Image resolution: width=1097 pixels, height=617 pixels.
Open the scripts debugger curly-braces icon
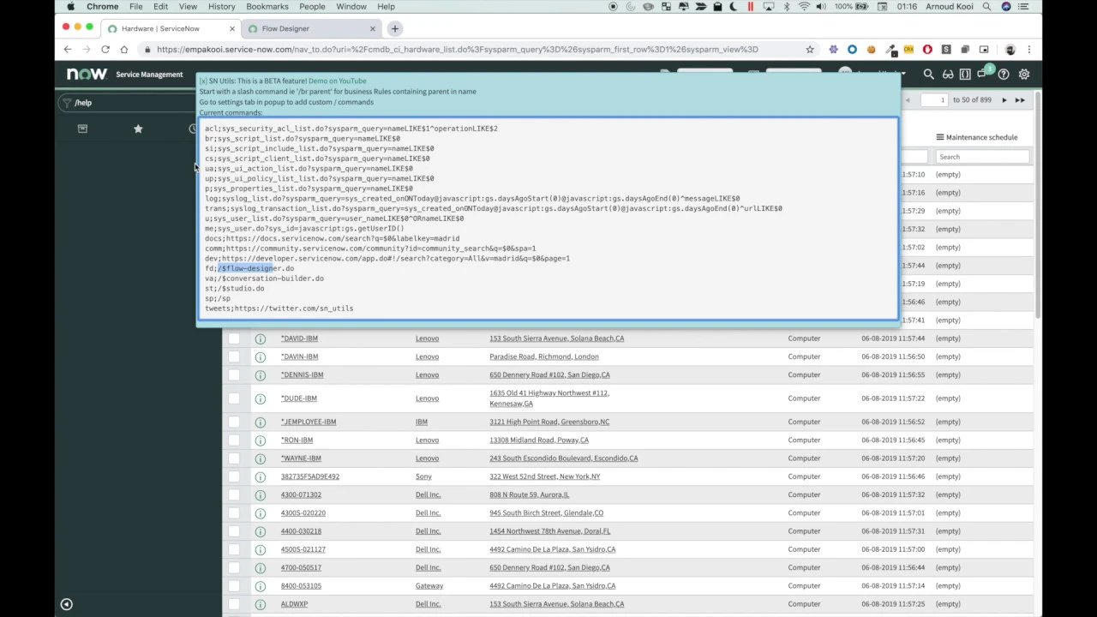966,74
